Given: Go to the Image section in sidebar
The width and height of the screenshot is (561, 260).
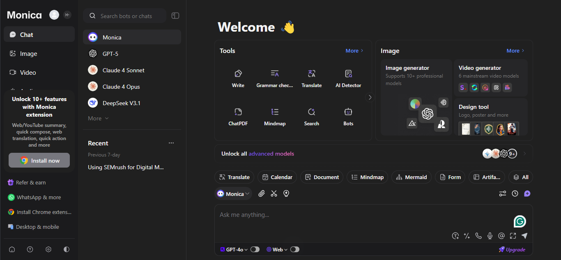Looking at the screenshot, I should [x=28, y=54].
